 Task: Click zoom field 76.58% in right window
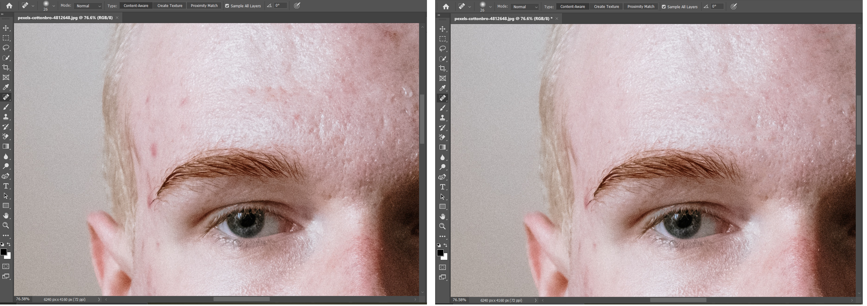click(460, 300)
